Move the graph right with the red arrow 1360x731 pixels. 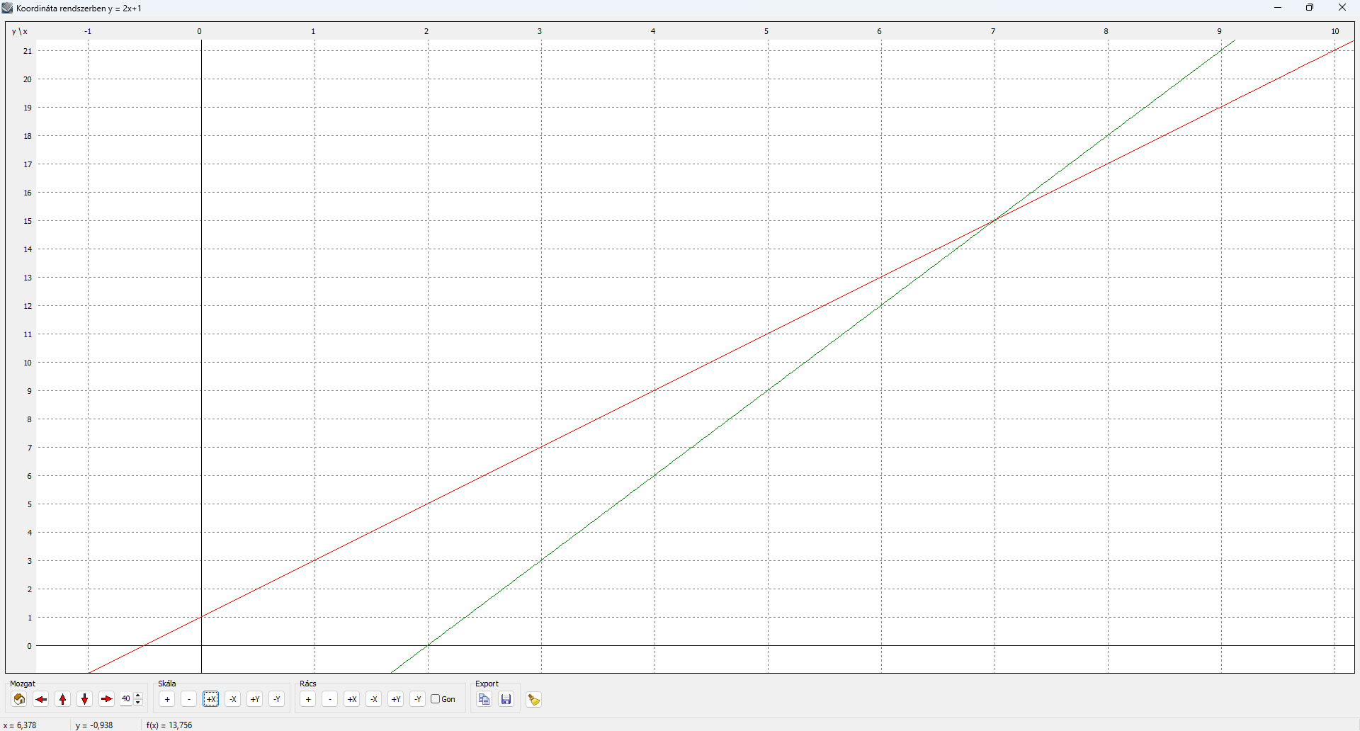click(106, 699)
